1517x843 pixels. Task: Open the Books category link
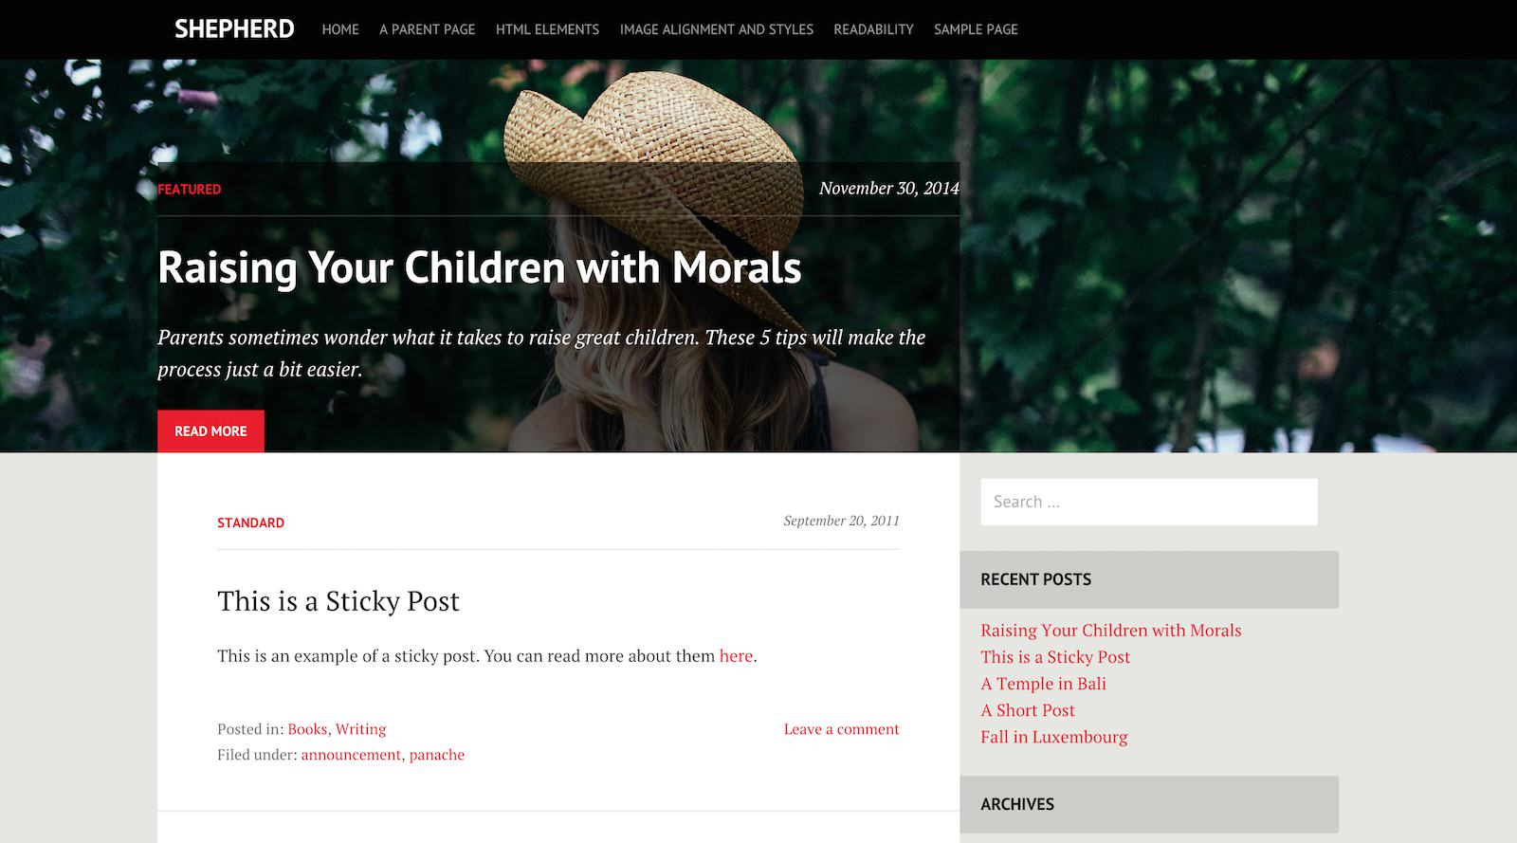307,729
